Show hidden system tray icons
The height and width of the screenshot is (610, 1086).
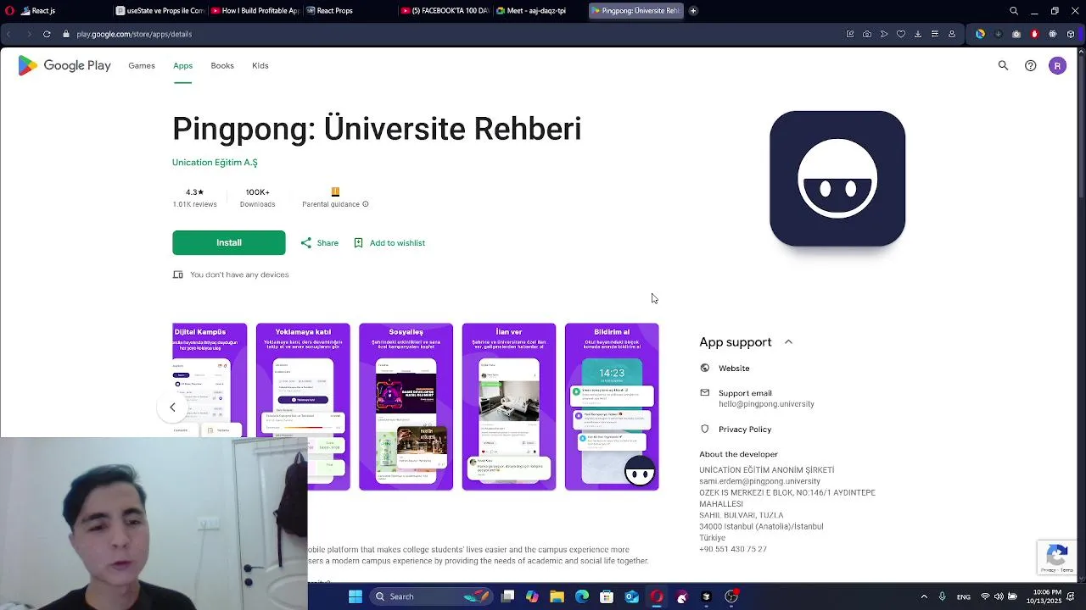coord(924,596)
